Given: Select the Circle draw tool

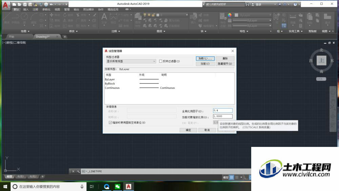Looking at the screenshot, I should pyautogui.click(x=24, y=16).
